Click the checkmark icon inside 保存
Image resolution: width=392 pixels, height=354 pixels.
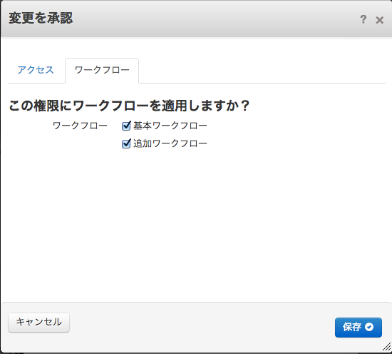click(x=369, y=327)
